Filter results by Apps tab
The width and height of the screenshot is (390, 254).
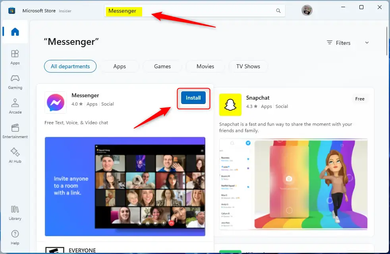coord(120,66)
